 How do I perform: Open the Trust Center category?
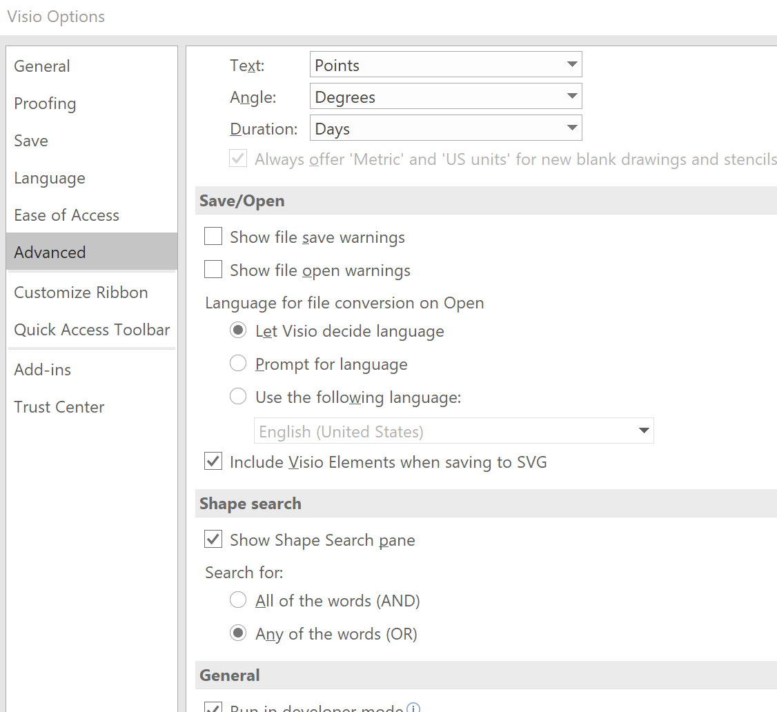tap(59, 407)
